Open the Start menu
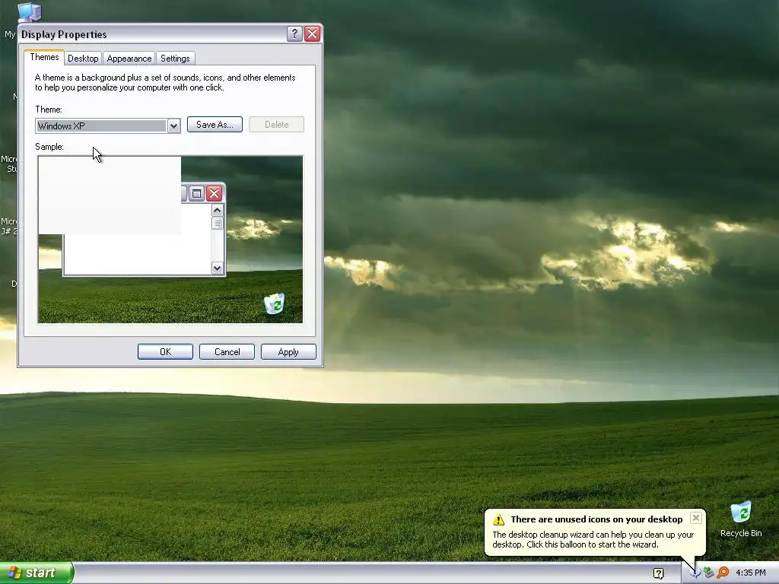This screenshot has height=584, width=779. (x=37, y=573)
